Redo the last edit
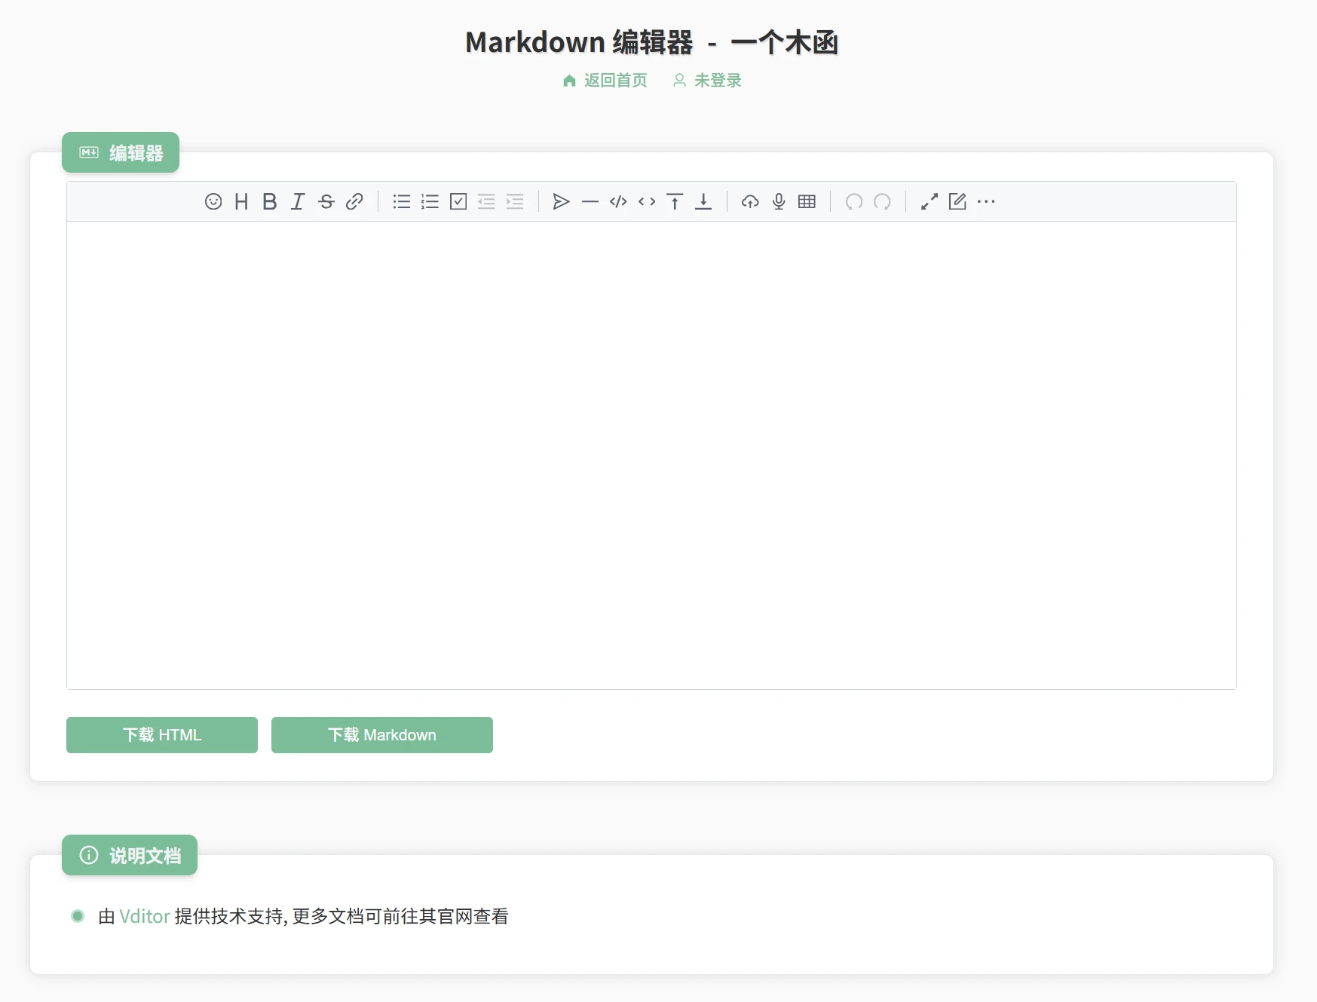The image size is (1317, 1002). (x=882, y=201)
